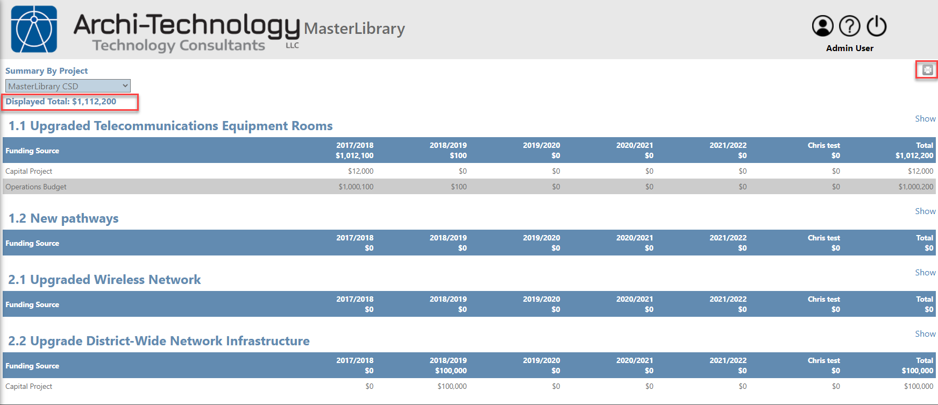Image resolution: width=938 pixels, height=405 pixels.
Task: Select heading 1.1 Upgraded Telecommunications Equipment Rooms
Action: coord(170,126)
